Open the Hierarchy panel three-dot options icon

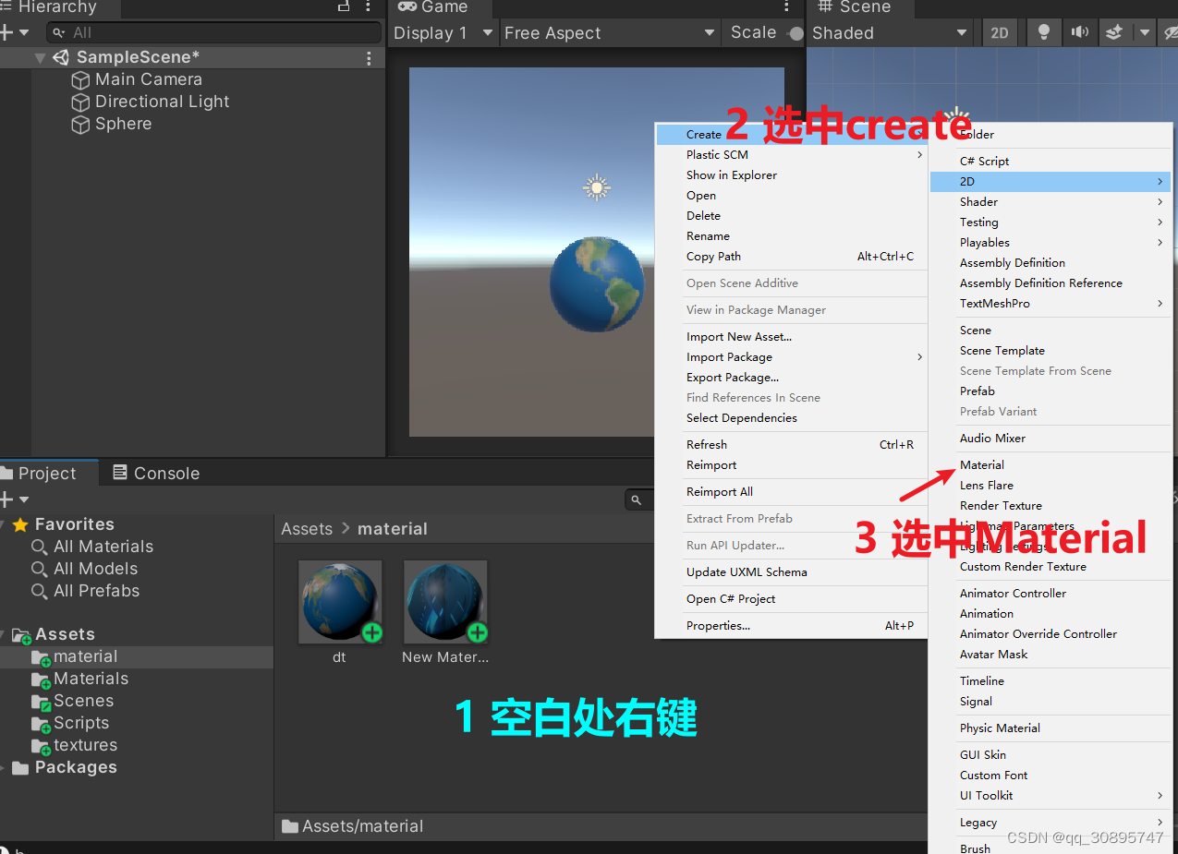(x=368, y=7)
